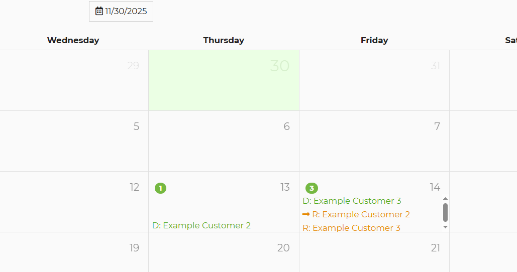Click the orange arrow before R: Example Customer 2
Screen dimensions: 517x272
(x=306, y=214)
